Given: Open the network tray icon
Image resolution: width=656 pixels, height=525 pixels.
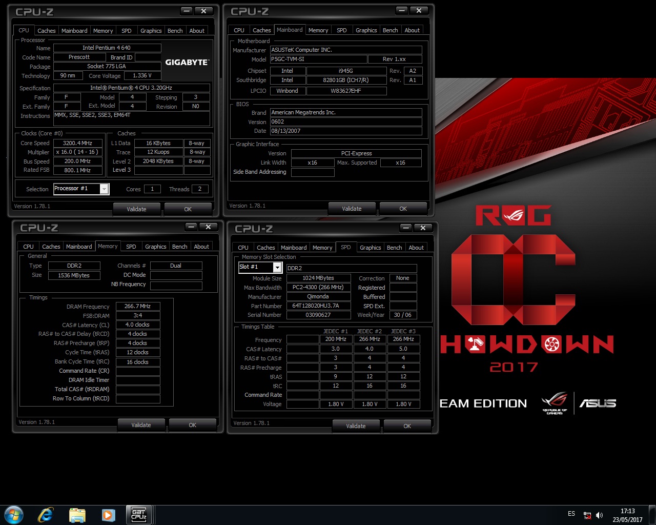Looking at the screenshot, I should 587,515.
